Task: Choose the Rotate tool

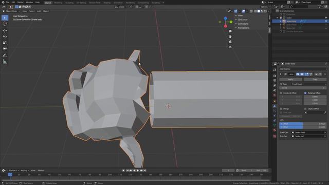Action: 5,36
